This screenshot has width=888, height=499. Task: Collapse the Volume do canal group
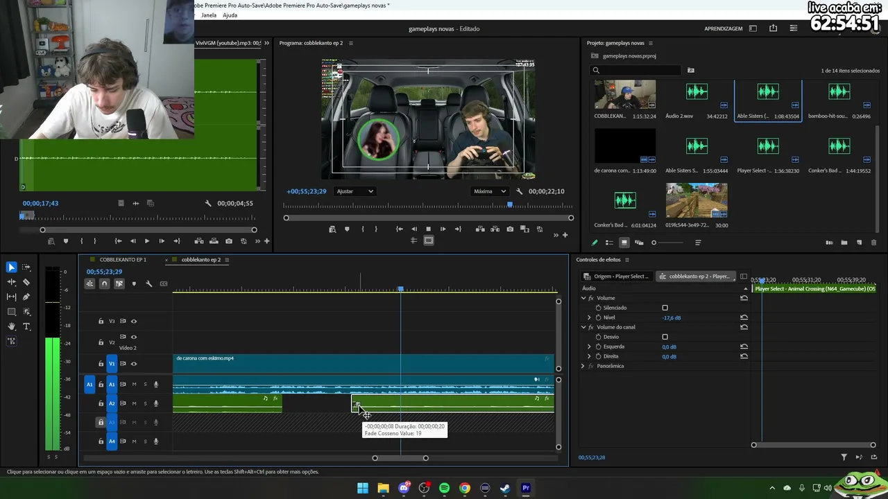click(x=583, y=327)
